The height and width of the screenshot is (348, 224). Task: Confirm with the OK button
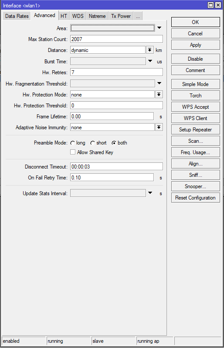tap(195, 22)
